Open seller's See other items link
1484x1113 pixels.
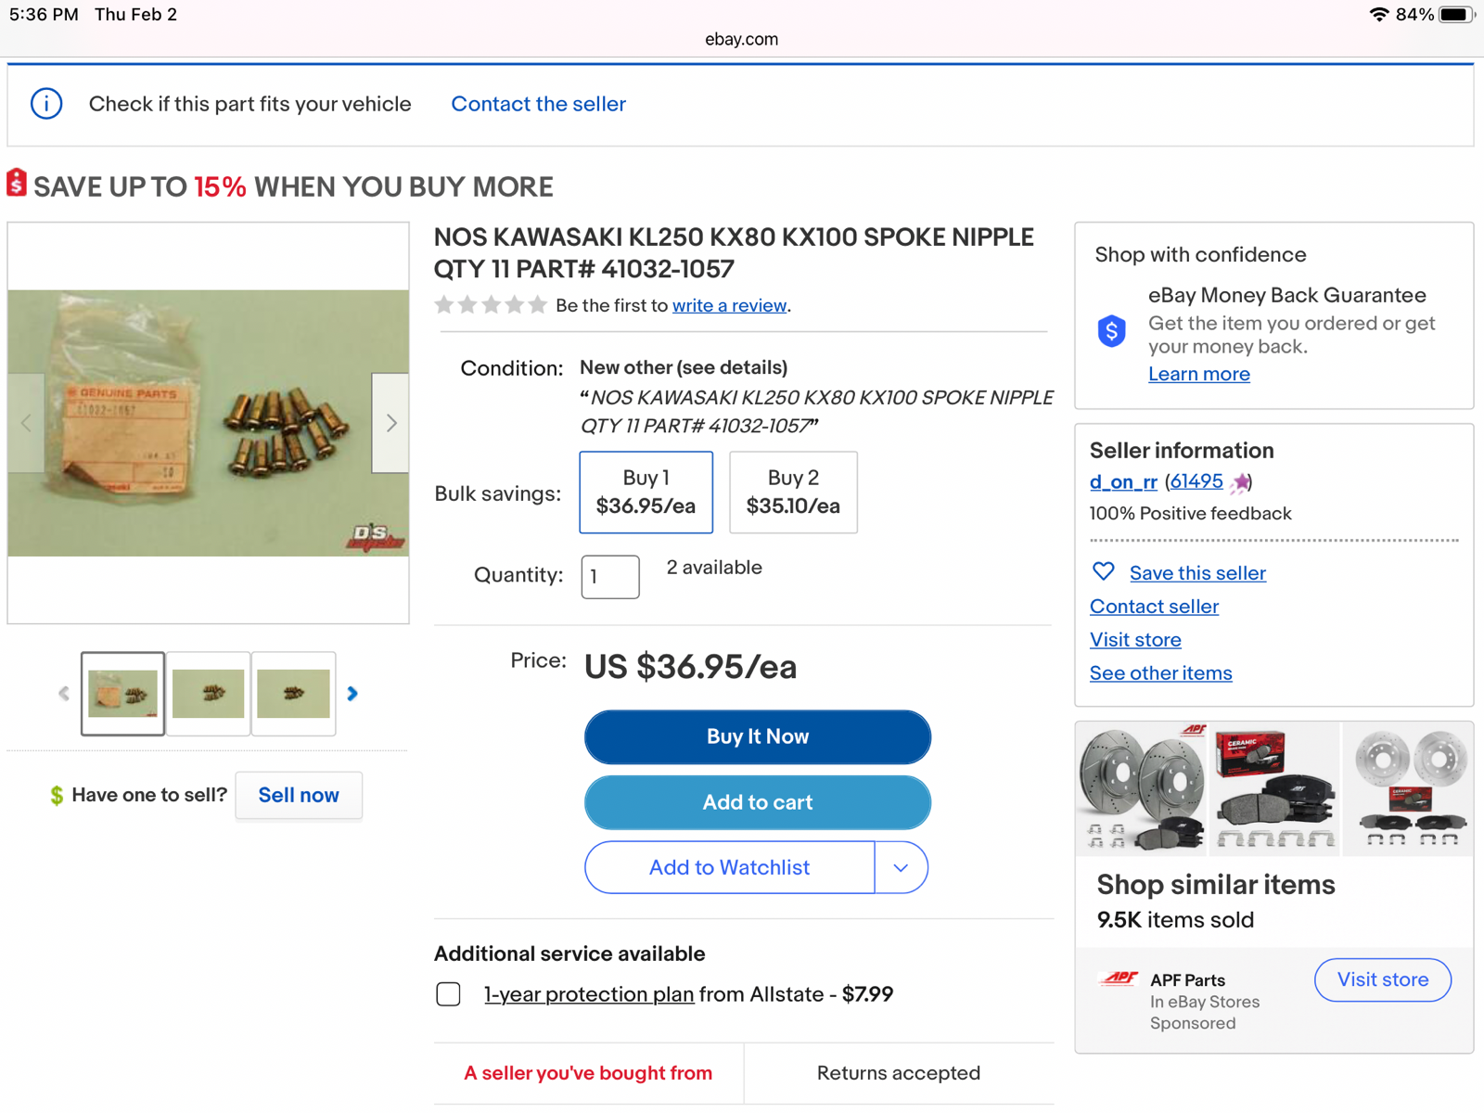click(x=1160, y=673)
